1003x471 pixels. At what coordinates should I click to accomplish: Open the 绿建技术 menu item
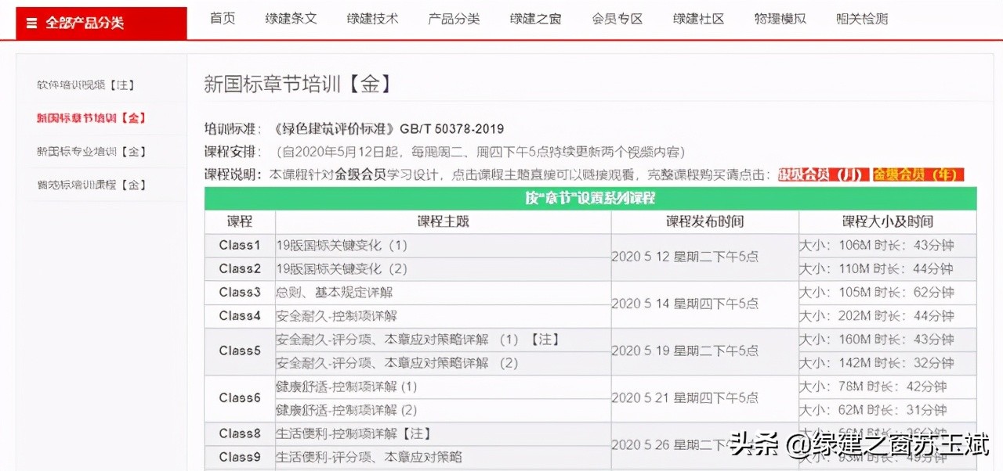pos(372,19)
